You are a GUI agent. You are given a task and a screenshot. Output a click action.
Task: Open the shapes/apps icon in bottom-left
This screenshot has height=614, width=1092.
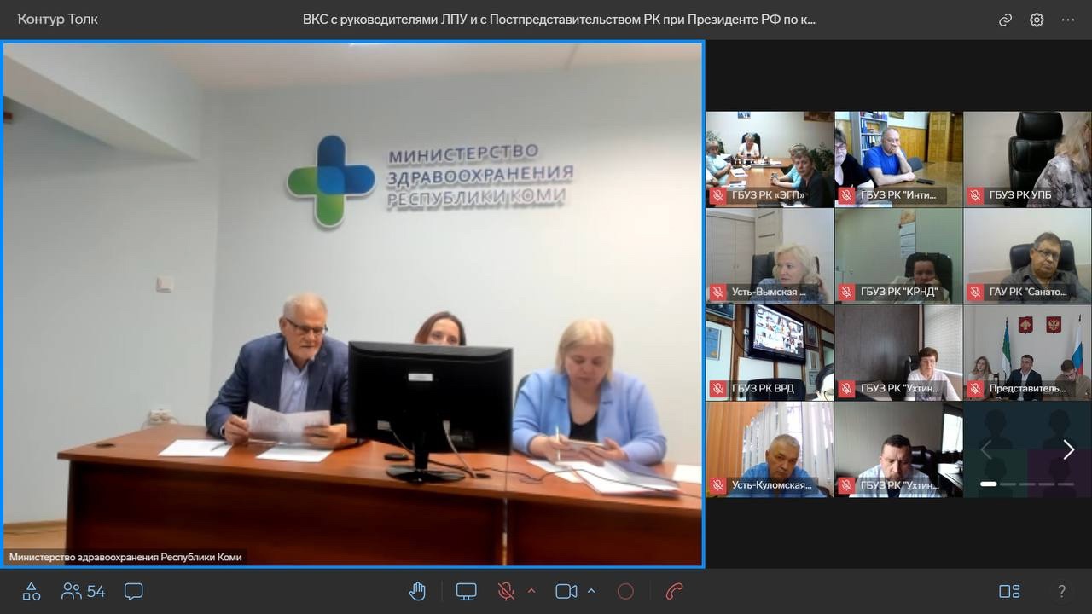click(x=32, y=591)
